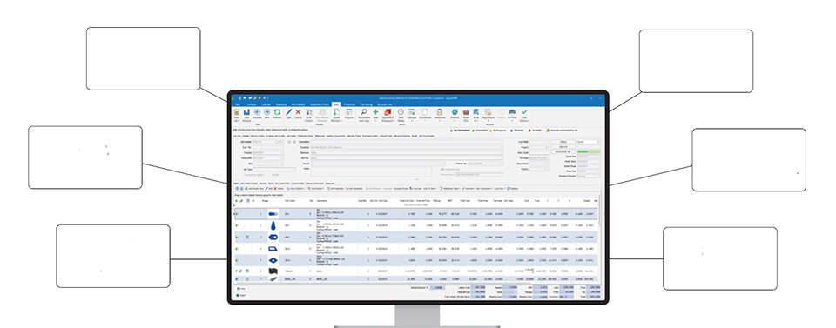Click the Time Sheets clock icon

401,112
